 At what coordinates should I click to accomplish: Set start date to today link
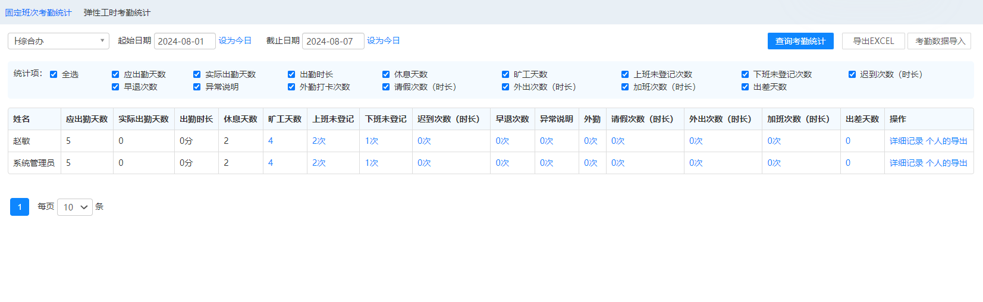coord(235,40)
